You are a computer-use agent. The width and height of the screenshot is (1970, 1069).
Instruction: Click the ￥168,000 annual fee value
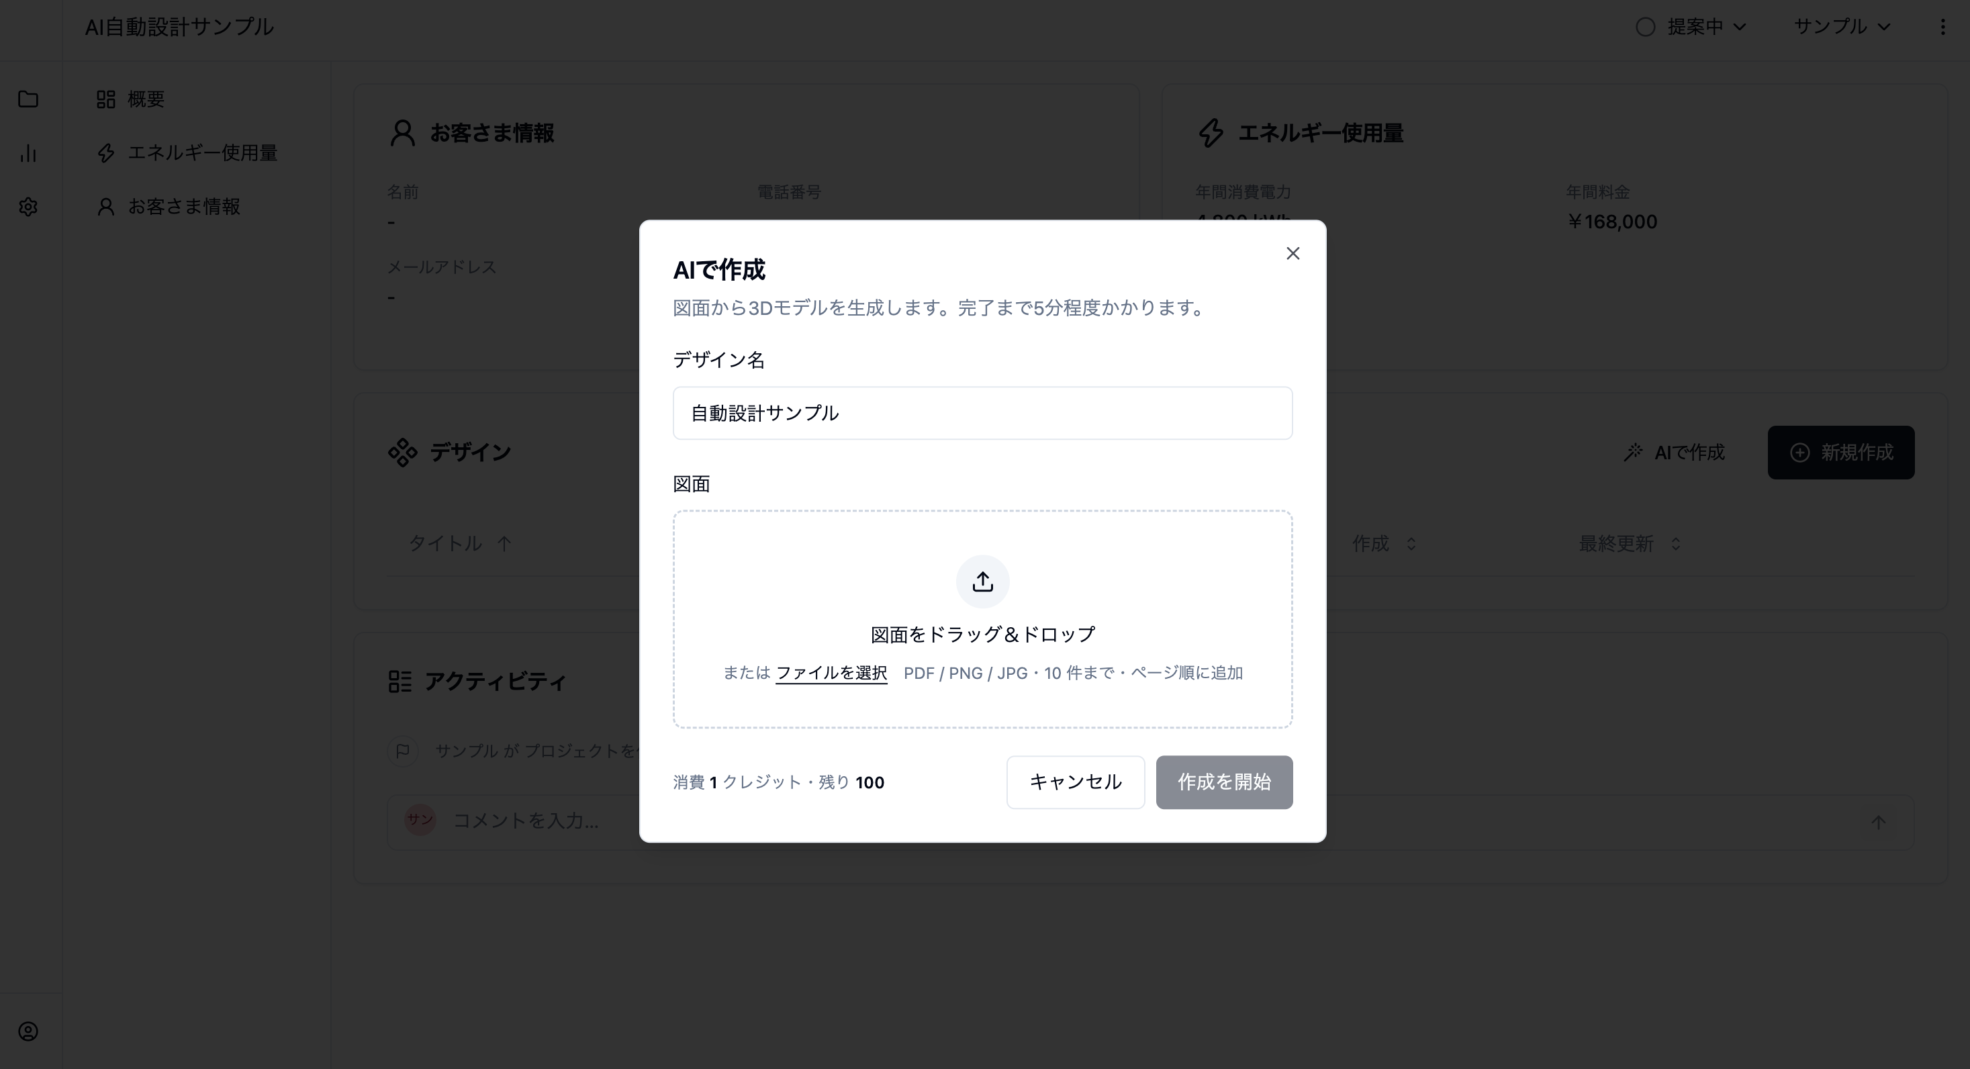pyautogui.click(x=1611, y=222)
